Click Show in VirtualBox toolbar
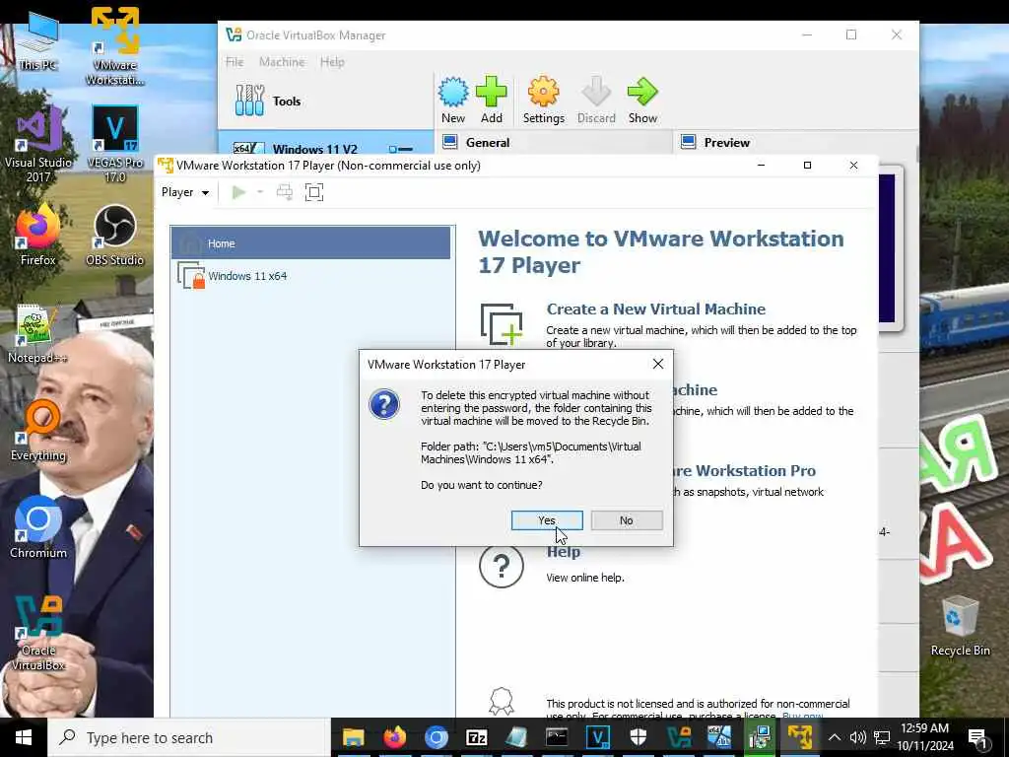 (642, 101)
